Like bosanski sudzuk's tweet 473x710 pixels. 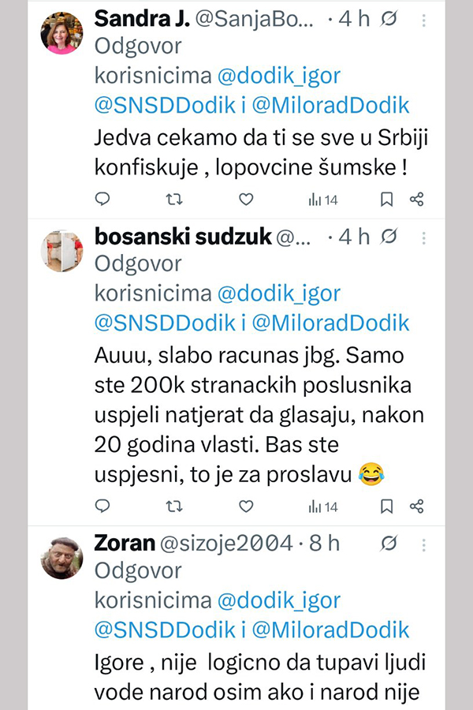[246, 506]
